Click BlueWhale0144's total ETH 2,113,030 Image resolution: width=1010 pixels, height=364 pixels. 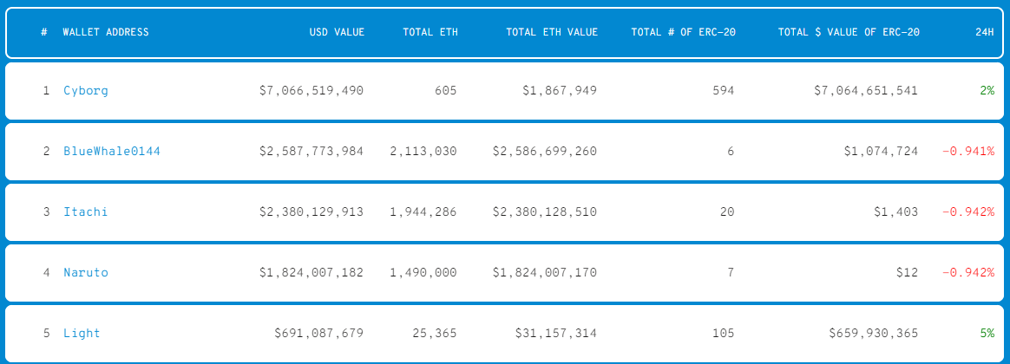pyautogui.click(x=423, y=152)
